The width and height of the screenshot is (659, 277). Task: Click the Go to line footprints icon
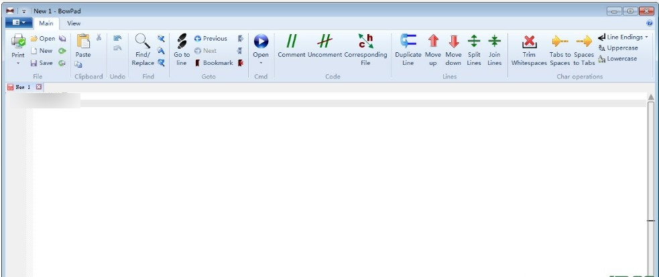pos(182,42)
